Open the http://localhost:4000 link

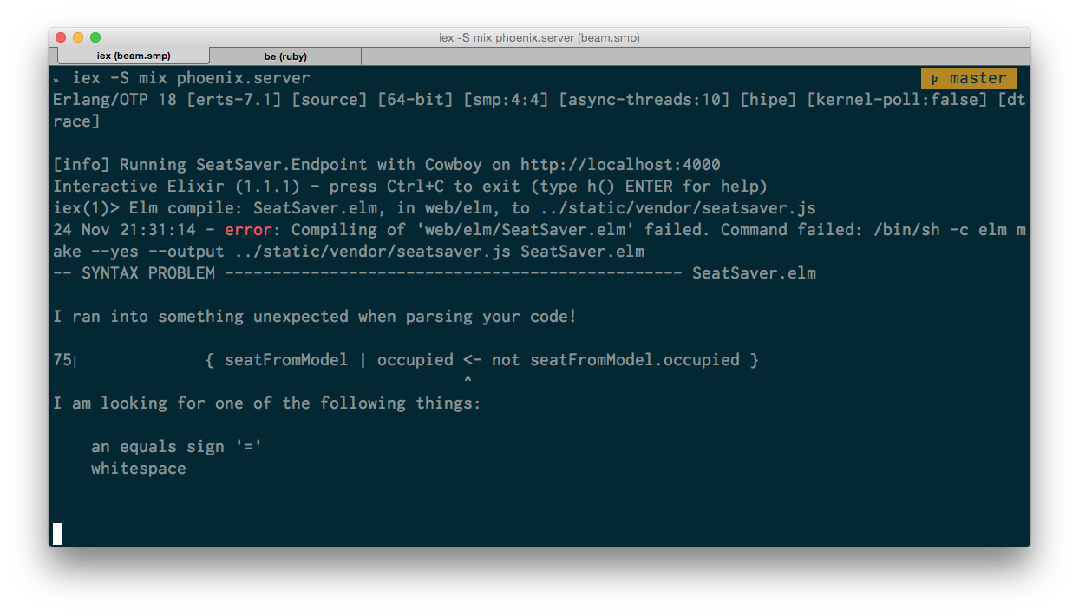[620, 165]
